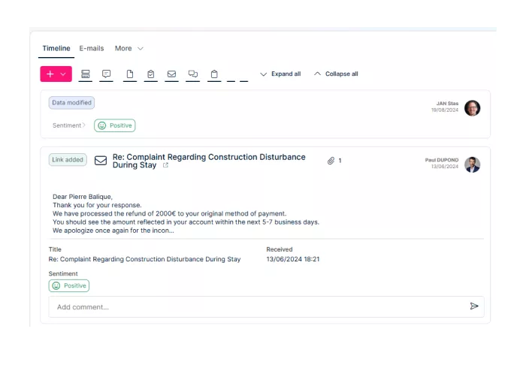Open the More tab menu
The height and width of the screenshot is (368, 526).
tap(128, 48)
